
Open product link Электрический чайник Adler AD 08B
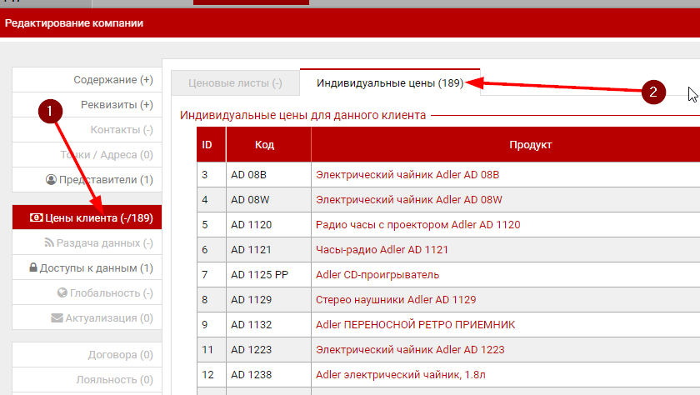[407, 175]
